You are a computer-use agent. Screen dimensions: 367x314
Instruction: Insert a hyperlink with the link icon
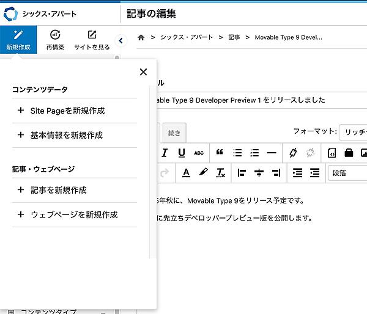tap(292, 153)
